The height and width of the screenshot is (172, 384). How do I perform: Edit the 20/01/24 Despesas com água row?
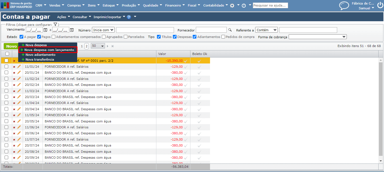[19, 73]
